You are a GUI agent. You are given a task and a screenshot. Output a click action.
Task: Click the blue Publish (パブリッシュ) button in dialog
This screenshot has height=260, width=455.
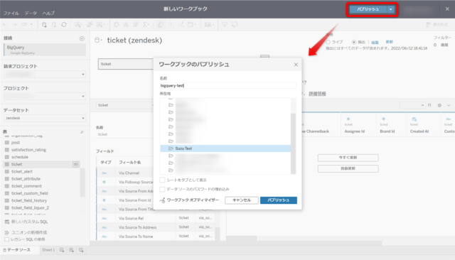279,200
